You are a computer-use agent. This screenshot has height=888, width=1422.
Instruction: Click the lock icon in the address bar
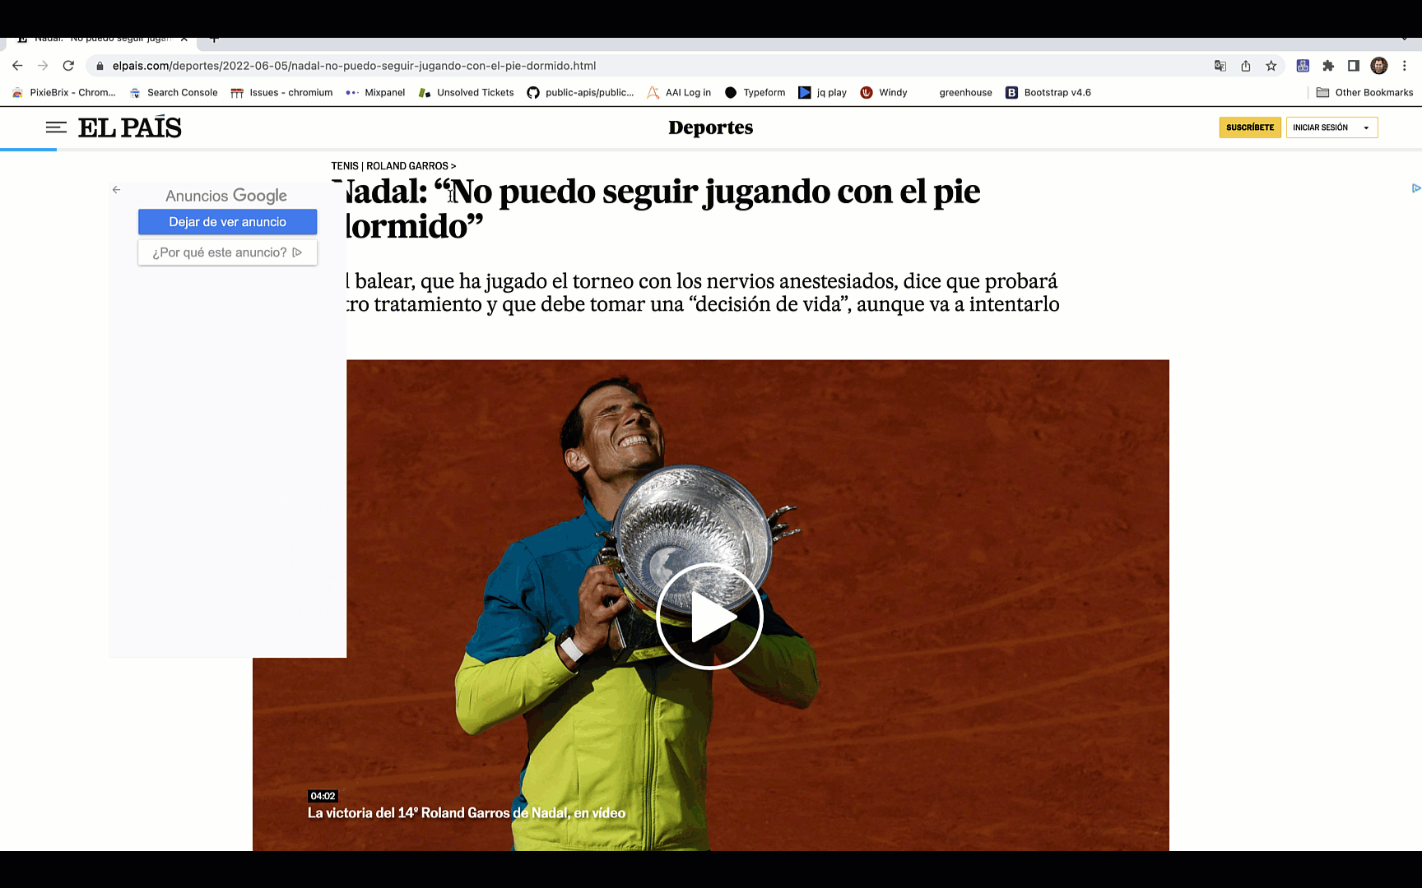(100, 66)
